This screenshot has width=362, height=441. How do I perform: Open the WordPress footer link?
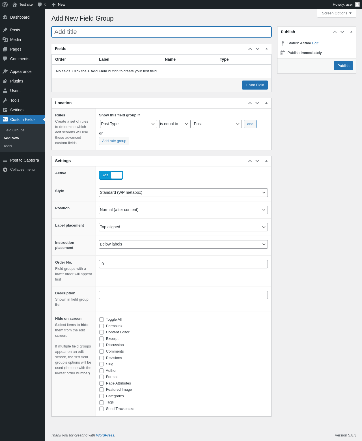tap(105, 435)
